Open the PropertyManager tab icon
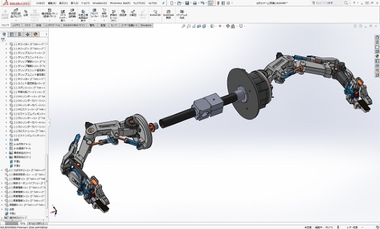Screen dimensions: 380x229 (x=11, y=34)
